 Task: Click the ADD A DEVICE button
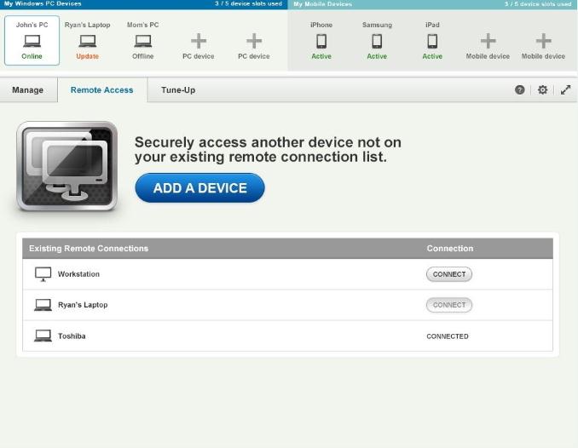(x=199, y=188)
